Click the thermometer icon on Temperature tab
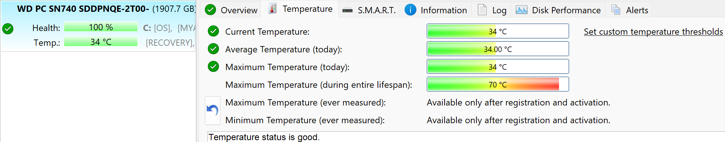Image resolution: width=725 pixels, height=142 pixels. pyautogui.click(x=272, y=8)
